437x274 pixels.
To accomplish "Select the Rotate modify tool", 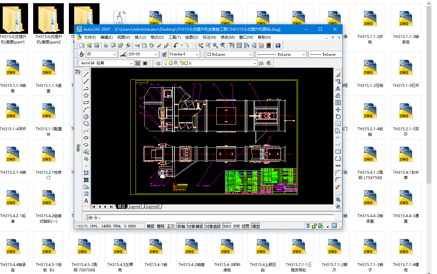I will click(x=338, y=117).
